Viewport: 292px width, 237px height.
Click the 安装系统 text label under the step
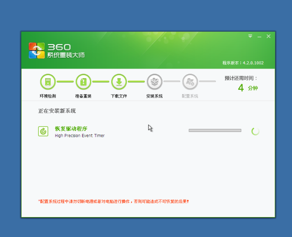tap(154, 96)
